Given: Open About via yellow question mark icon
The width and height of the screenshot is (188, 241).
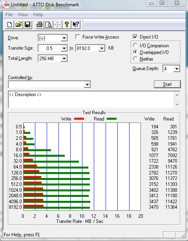Looking at the screenshot, I should click(x=66, y=24).
